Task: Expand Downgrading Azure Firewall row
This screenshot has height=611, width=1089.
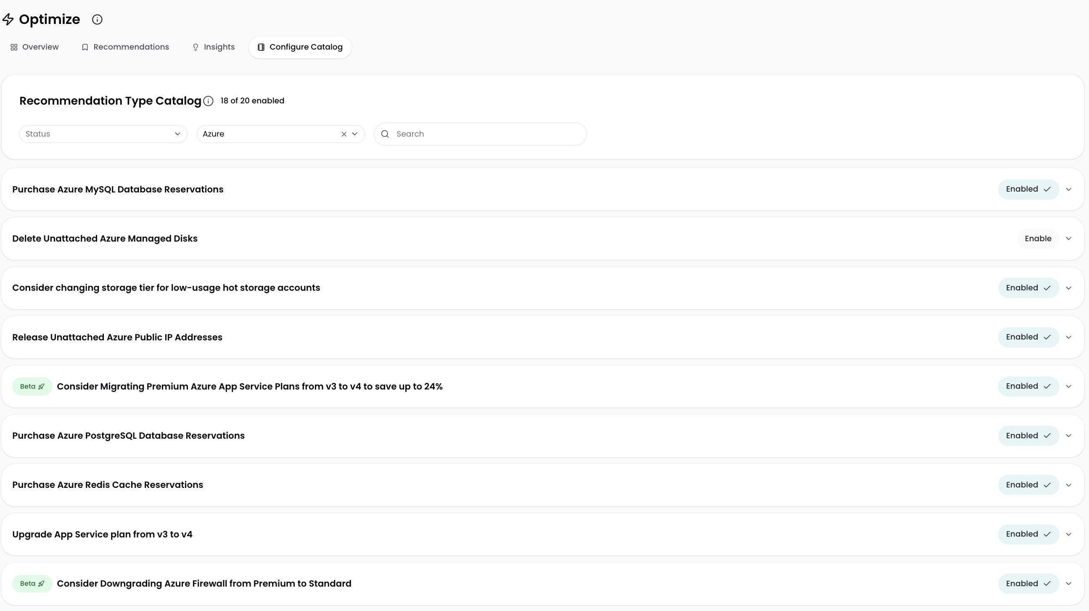Action: pyautogui.click(x=1069, y=584)
